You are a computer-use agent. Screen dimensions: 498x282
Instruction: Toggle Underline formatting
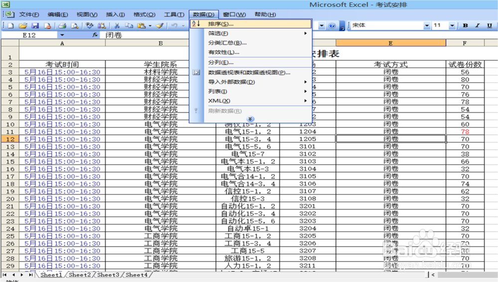tap(490, 25)
